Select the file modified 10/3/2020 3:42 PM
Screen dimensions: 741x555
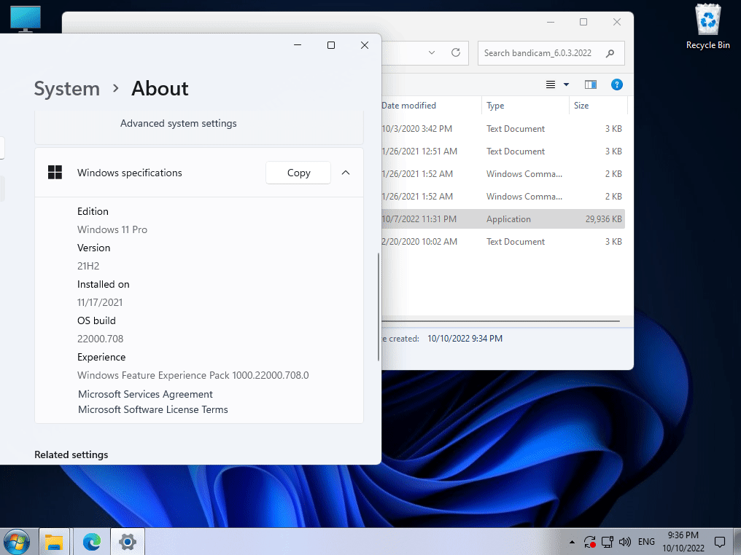[503, 129]
